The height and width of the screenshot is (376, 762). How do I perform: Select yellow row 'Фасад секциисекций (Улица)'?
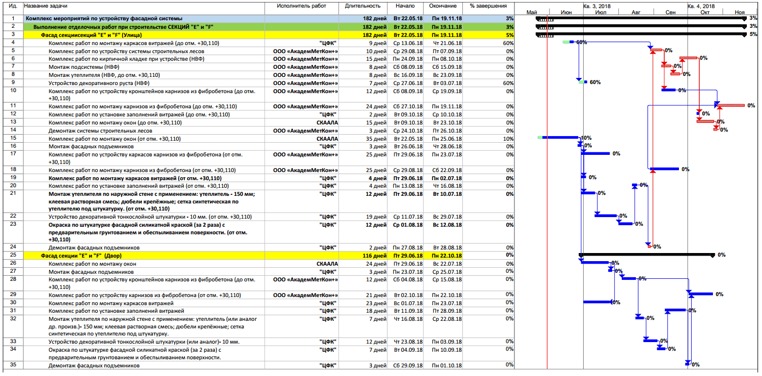[x=269, y=35]
